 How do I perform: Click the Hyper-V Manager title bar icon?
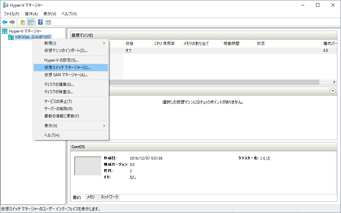(x=6, y=5)
